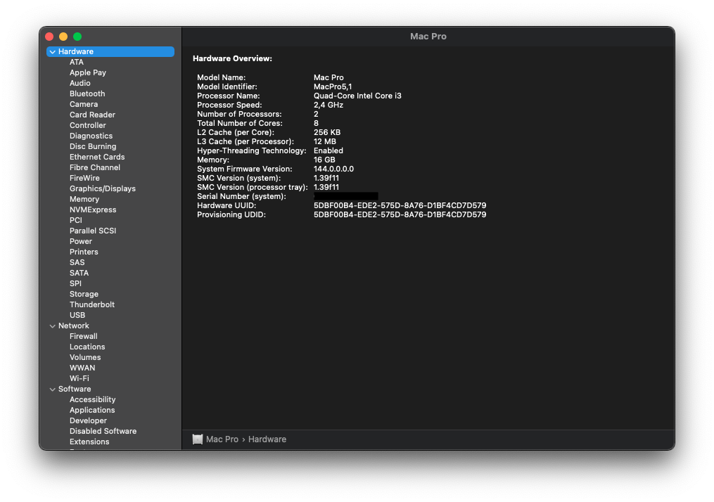Click the 144.0.0.0.0 firmware version
Image resolution: width=714 pixels, height=502 pixels.
point(333,169)
